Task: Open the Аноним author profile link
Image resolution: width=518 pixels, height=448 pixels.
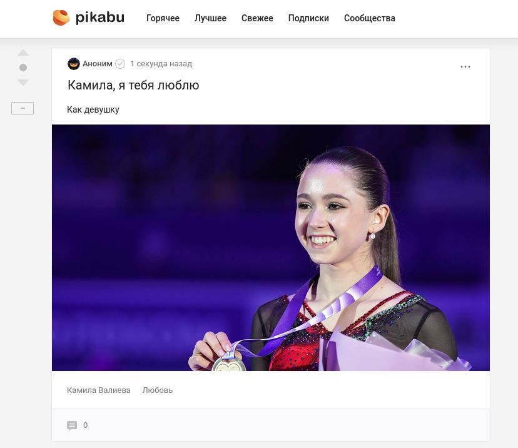Action: tap(98, 64)
